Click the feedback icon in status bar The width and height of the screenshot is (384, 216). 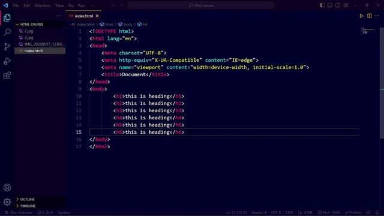[368, 212]
